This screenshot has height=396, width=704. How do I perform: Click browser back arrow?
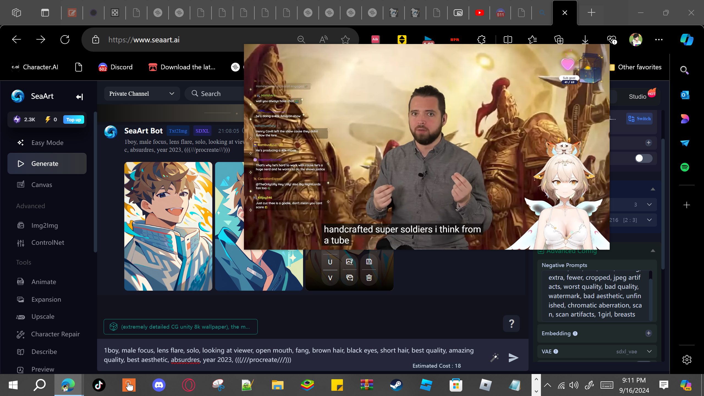coord(16,40)
